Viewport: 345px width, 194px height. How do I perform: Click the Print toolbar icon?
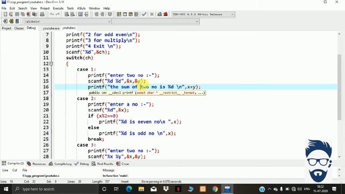click(42, 15)
